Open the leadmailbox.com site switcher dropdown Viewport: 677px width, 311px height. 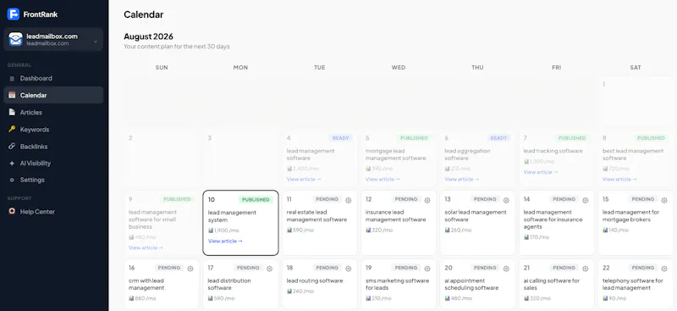click(53, 39)
